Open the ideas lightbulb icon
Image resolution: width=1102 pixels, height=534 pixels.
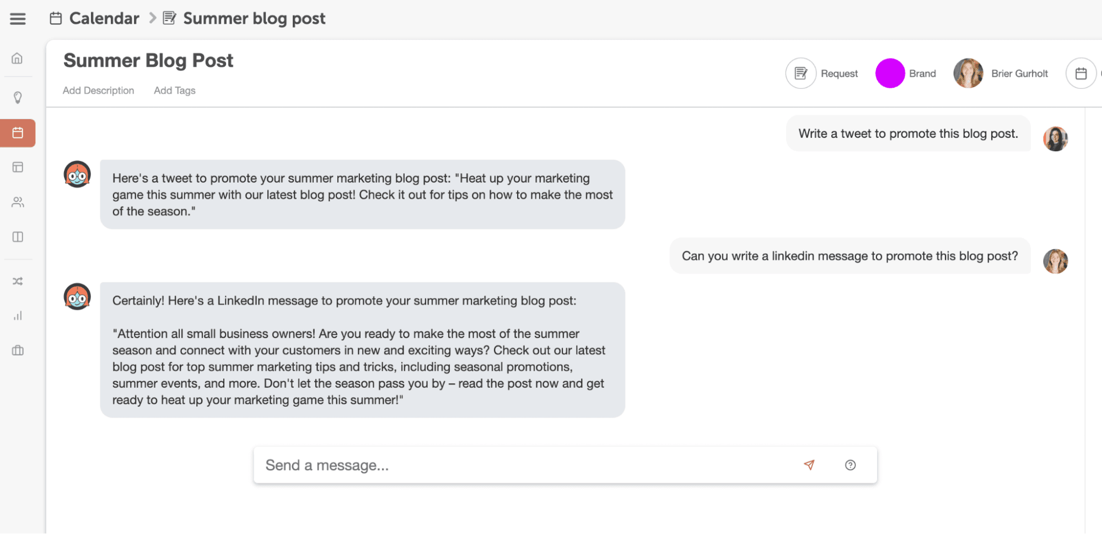(x=18, y=98)
